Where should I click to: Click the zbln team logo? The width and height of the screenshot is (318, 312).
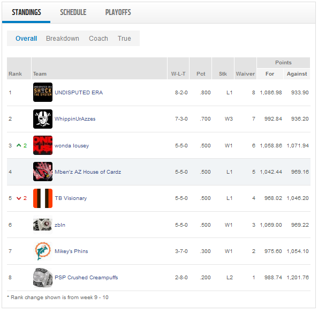[43, 225]
